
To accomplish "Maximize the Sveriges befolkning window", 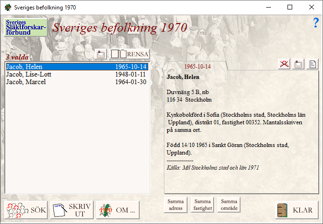I will (290, 8).
